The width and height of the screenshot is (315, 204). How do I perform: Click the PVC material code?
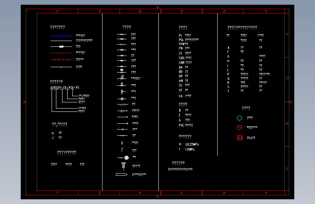[x=181, y=125]
